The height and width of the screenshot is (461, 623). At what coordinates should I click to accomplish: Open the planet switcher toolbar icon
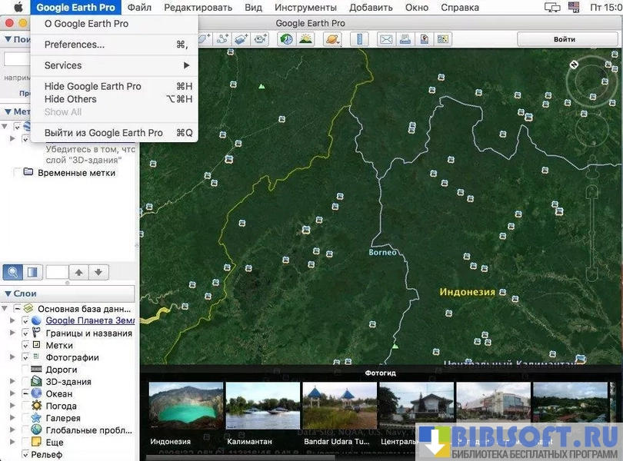point(332,39)
